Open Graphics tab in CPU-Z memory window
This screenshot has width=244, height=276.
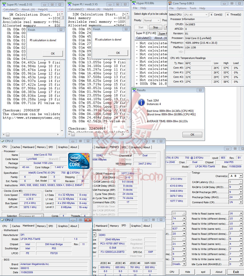click(136, 147)
